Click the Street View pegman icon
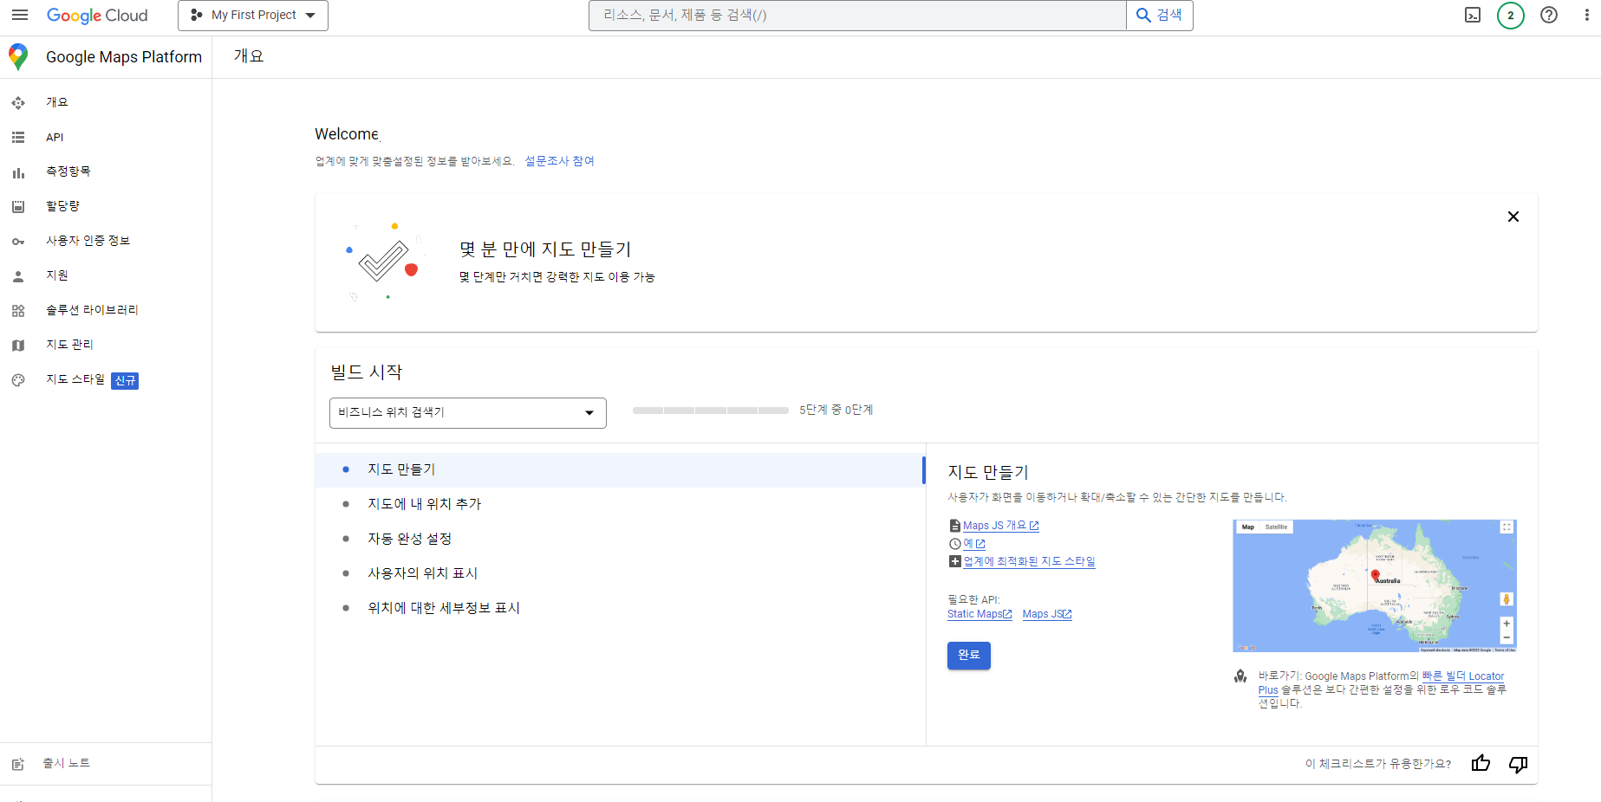The height and width of the screenshot is (802, 1601). click(1507, 599)
